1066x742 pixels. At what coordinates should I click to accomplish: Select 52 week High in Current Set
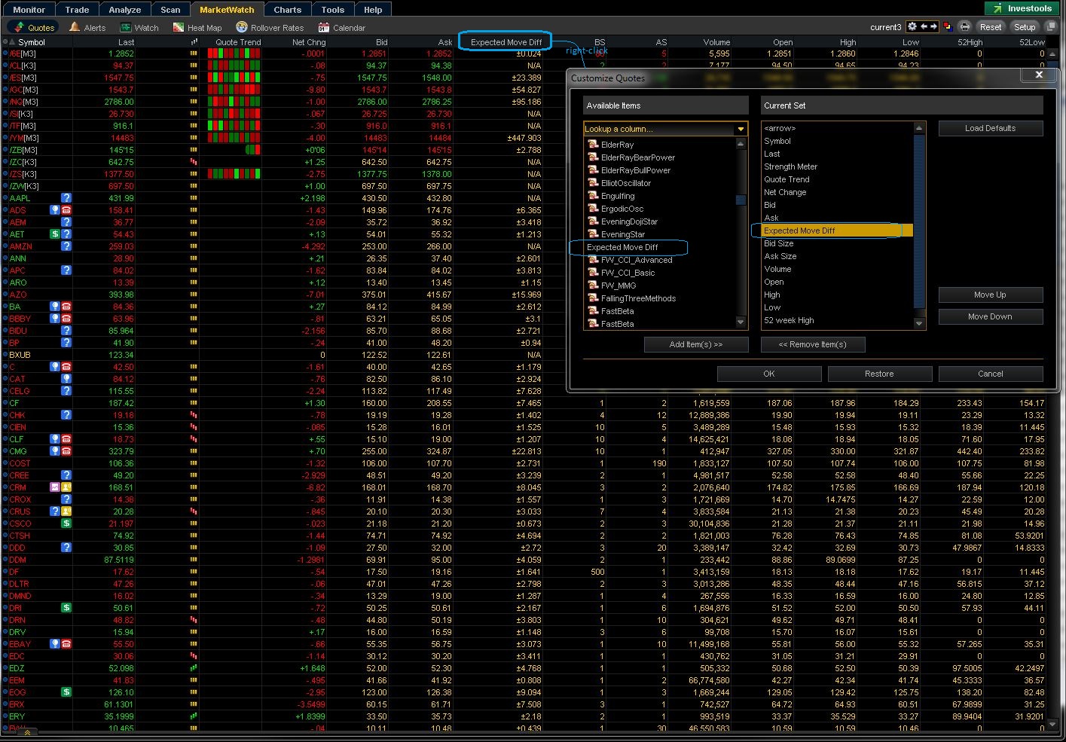click(790, 320)
